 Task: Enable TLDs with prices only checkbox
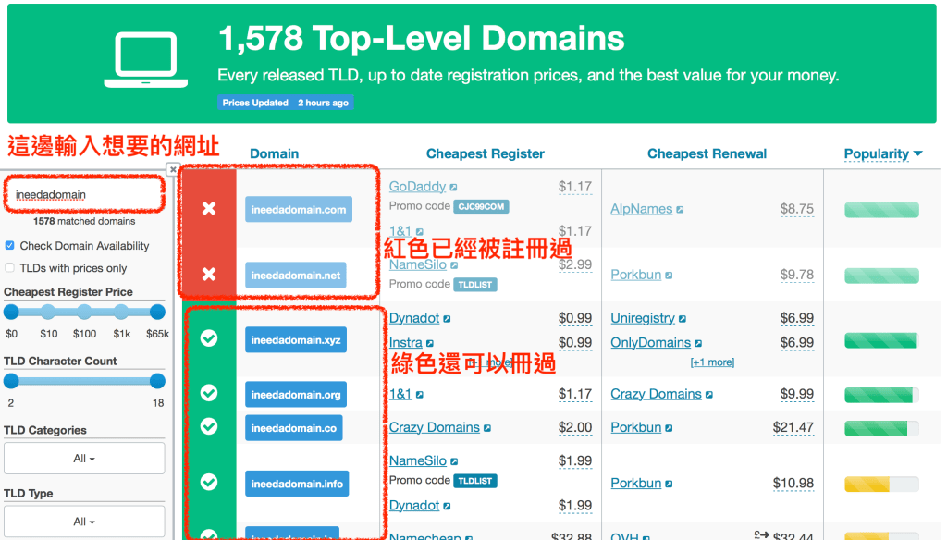click(x=10, y=268)
